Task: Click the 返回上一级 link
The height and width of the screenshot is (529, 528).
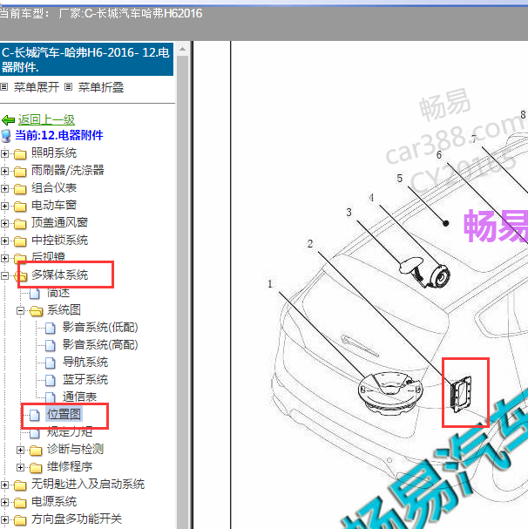Action: 46,119
